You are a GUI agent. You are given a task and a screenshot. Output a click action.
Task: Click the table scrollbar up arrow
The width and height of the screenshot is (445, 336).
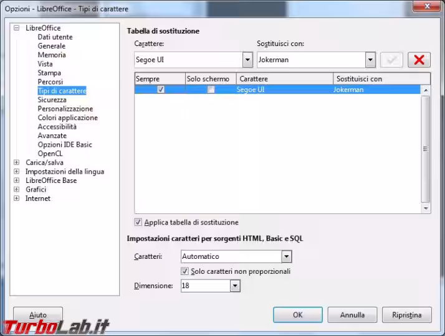(426, 90)
